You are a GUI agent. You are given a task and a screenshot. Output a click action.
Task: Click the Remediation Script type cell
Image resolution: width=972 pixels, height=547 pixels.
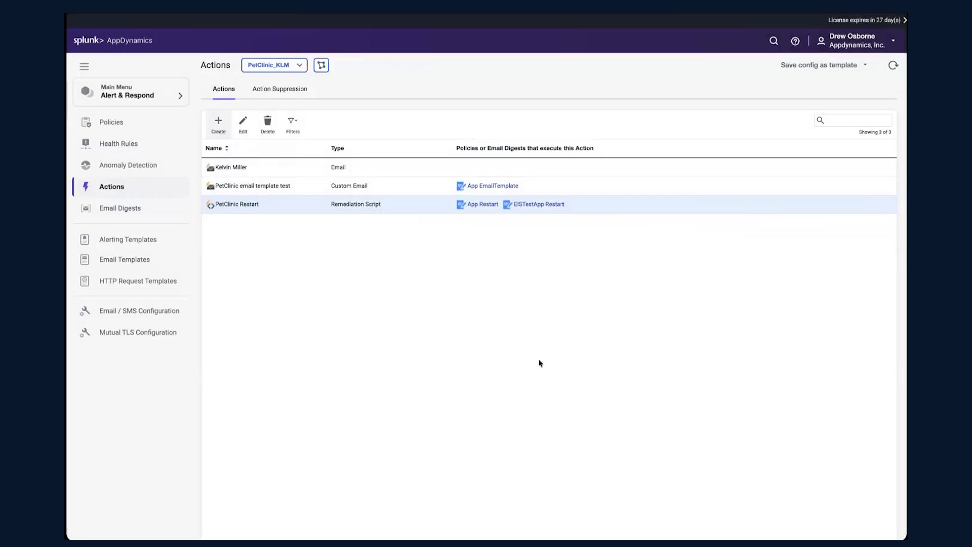coord(355,205)
